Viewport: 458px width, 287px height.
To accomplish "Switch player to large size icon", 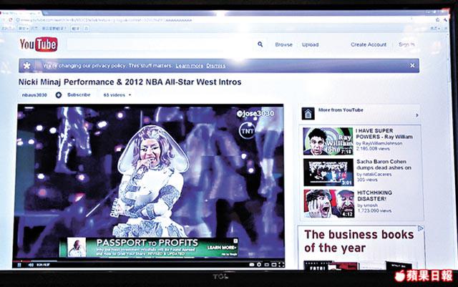I will tap(274, 265).
